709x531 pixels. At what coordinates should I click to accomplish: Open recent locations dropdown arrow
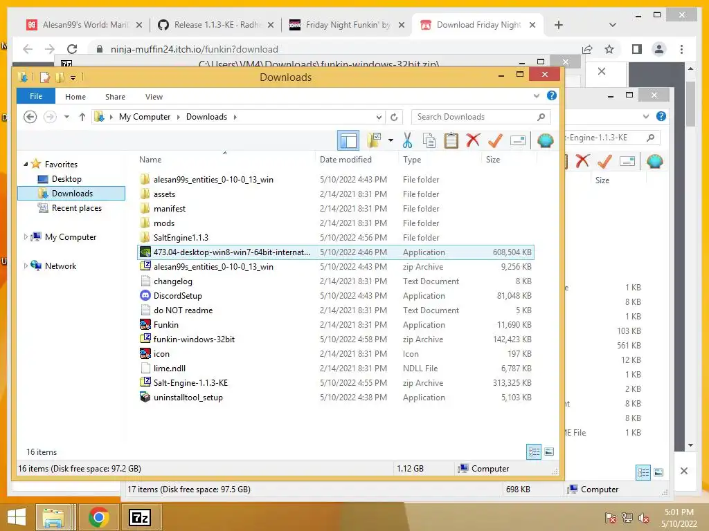(x=66, y=117)
